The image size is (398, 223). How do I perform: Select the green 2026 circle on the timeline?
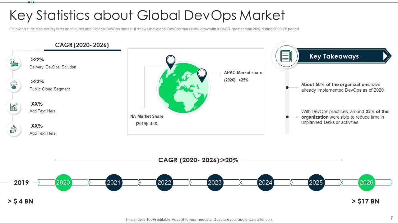pyautogui.click(x=366, y=182)
